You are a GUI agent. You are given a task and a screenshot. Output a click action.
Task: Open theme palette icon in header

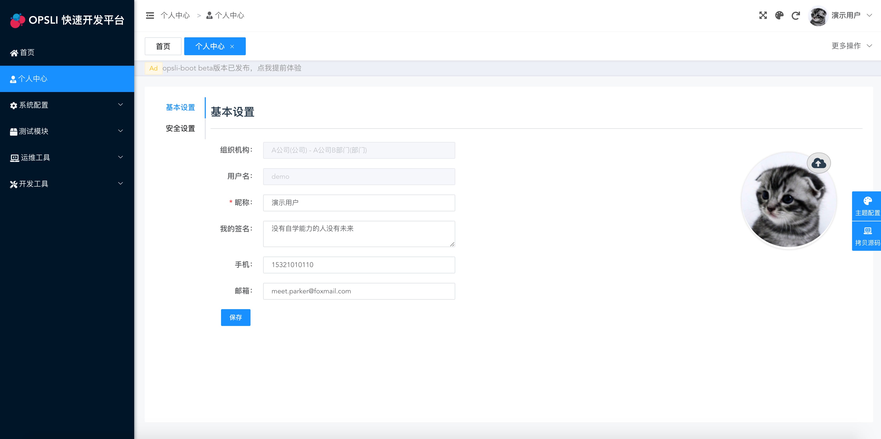pyautogui.click(x=779, y=15)
